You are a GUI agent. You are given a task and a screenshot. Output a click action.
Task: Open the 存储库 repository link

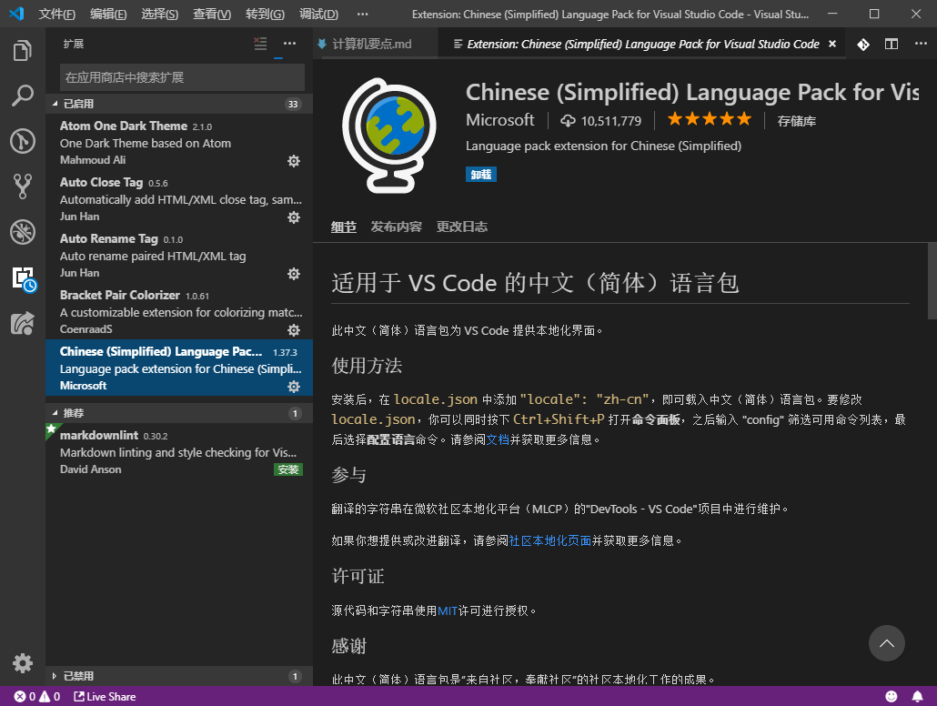pos(796,121)
